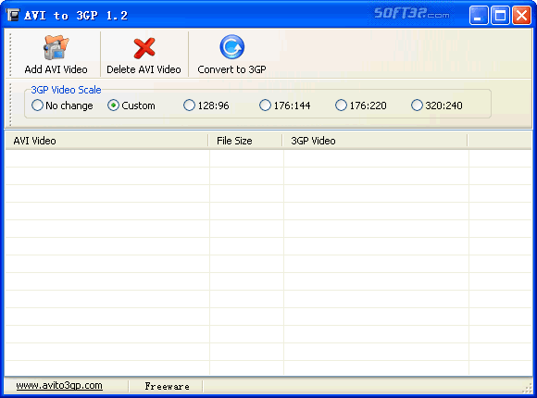
Task: Sort by the File Size column header
Action: [245, 141]
